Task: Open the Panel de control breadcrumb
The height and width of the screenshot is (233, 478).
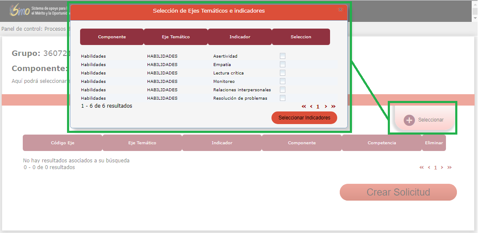Action: (x=21, y=29)
